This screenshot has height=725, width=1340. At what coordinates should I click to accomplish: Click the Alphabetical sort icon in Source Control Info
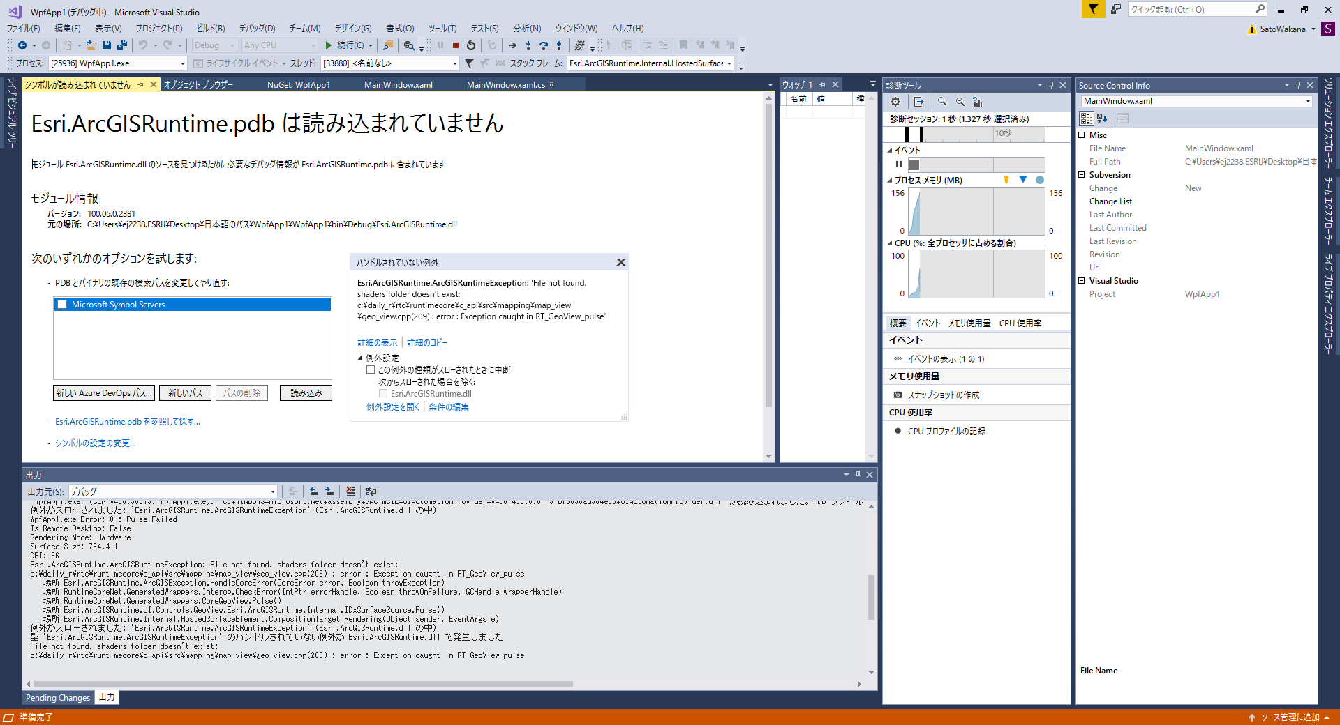tap(1102, 119)
